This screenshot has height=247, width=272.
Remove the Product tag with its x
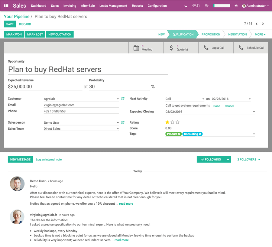(179, 134)
